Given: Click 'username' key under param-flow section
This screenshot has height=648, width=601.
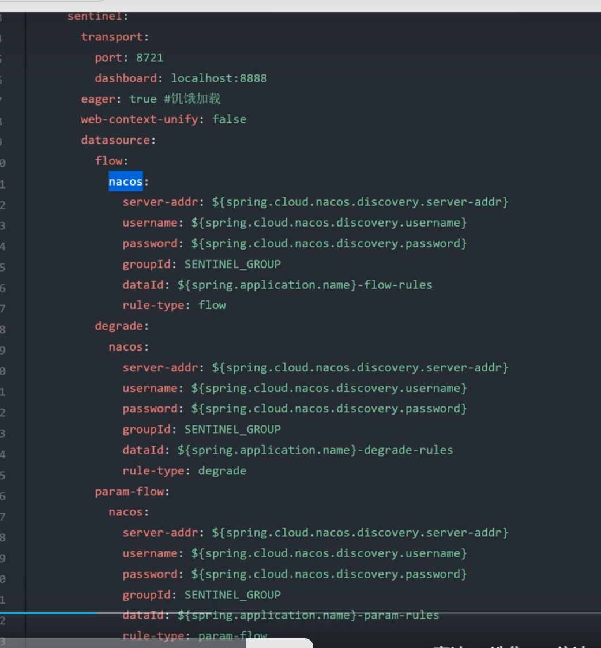Looking at the screenshot, I should (150, 553).
